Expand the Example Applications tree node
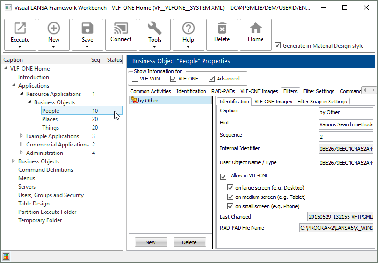378x263 pixels. tap(21, 136)
